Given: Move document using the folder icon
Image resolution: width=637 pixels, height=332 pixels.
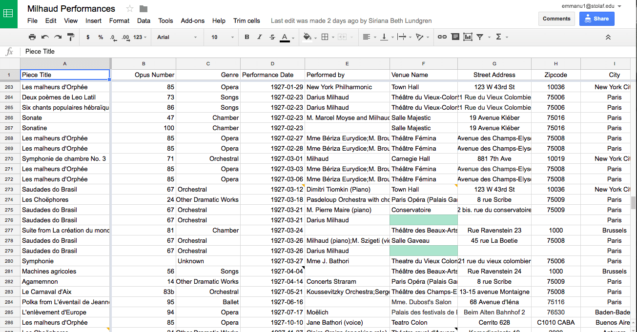Looking at the screenshot, I should 144,9.
